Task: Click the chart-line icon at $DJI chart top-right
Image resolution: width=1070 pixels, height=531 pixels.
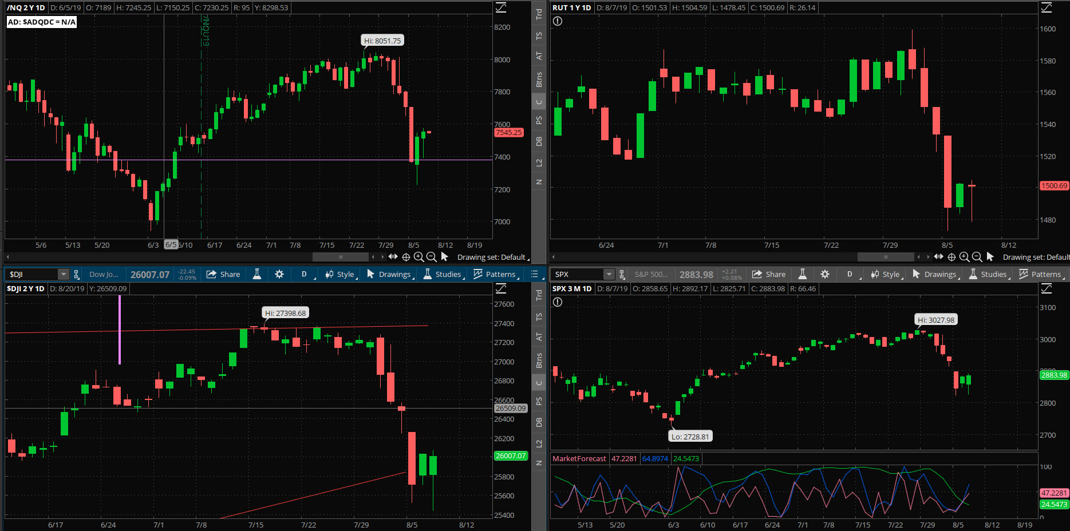Action: (501, 288)
